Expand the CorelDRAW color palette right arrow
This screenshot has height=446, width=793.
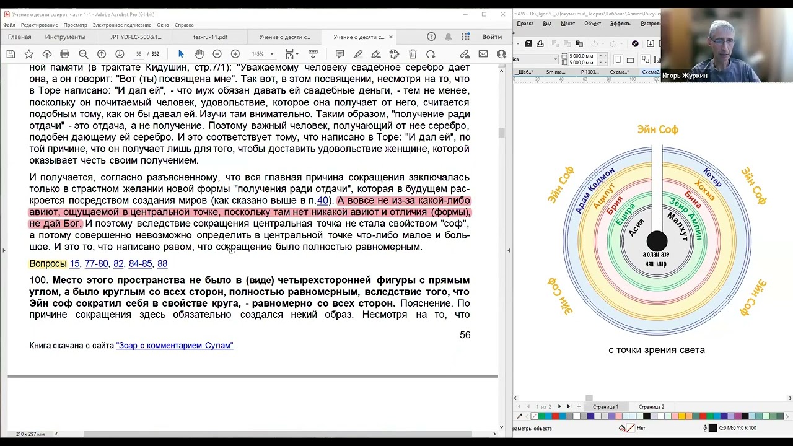pyautogui.click(x=789, y=416)
